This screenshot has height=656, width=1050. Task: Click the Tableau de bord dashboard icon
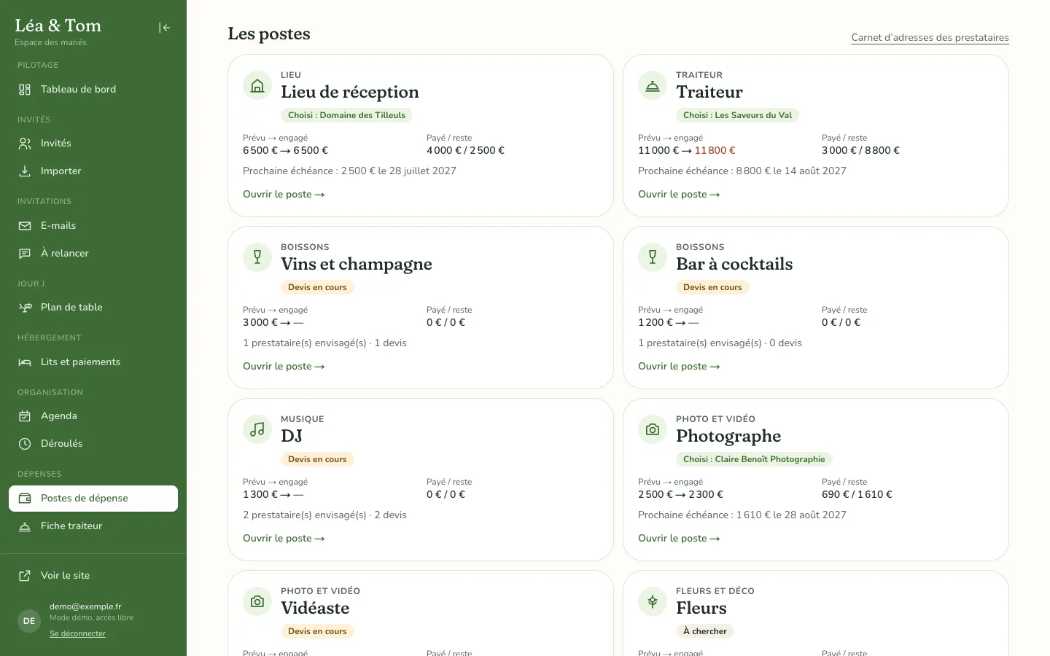pyautogui.click(x=25, y=90)
